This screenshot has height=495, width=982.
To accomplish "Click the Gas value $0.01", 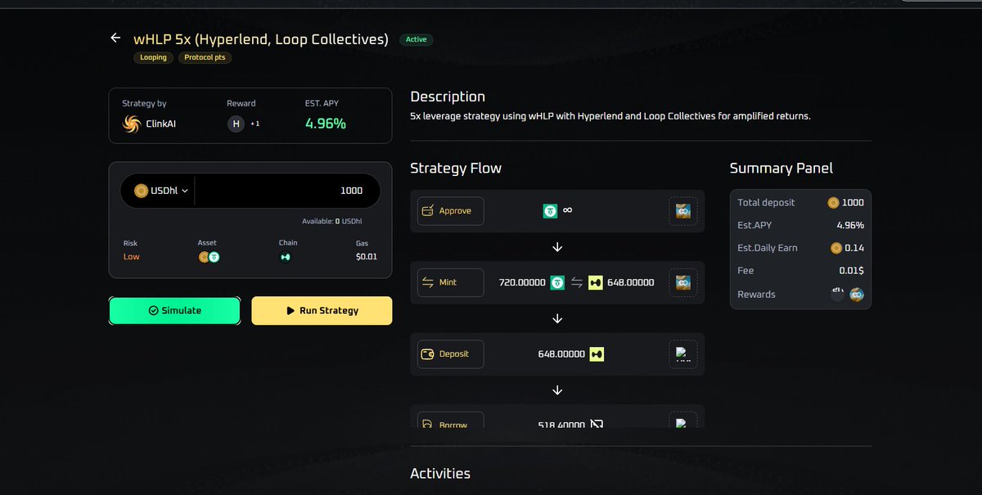I will coord(367,257).
